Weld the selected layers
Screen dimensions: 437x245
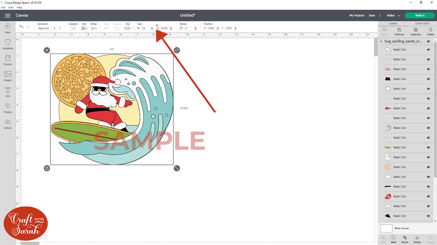(394, 239)
